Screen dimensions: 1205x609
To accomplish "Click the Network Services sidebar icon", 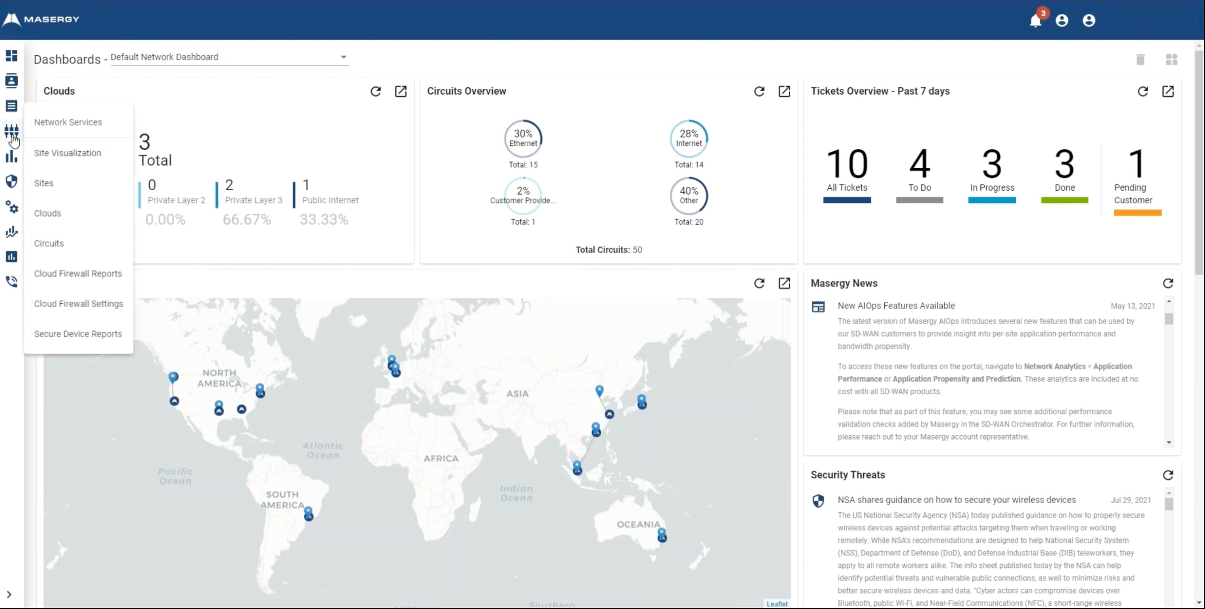I will click(12, 131).
